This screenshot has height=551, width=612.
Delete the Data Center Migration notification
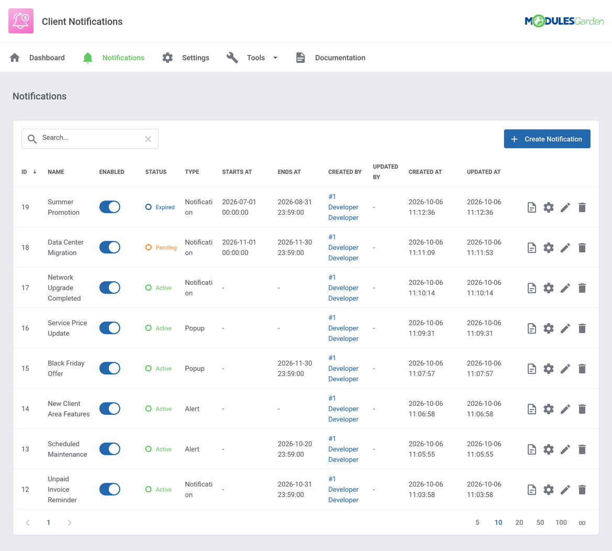(x=582, y=248)
